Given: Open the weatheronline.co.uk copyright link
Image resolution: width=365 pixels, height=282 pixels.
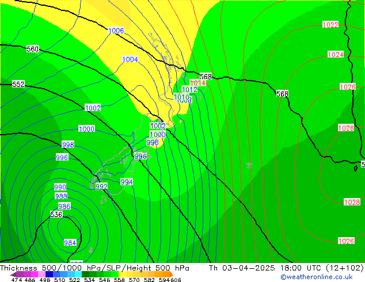Looking at the screenshot, I should (x=317, y=277).
